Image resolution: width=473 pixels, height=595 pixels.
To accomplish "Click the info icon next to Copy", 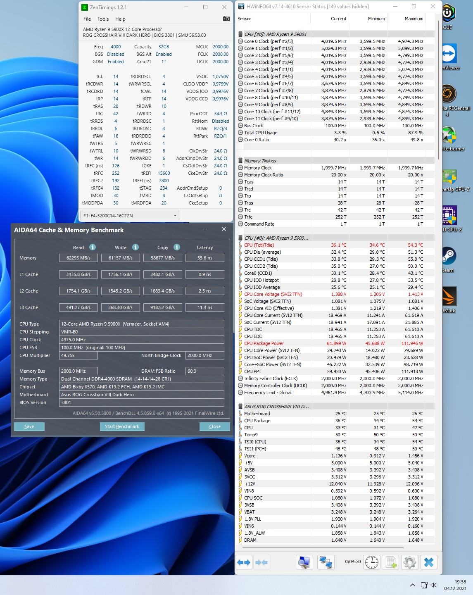I will [x=177, y=247].
